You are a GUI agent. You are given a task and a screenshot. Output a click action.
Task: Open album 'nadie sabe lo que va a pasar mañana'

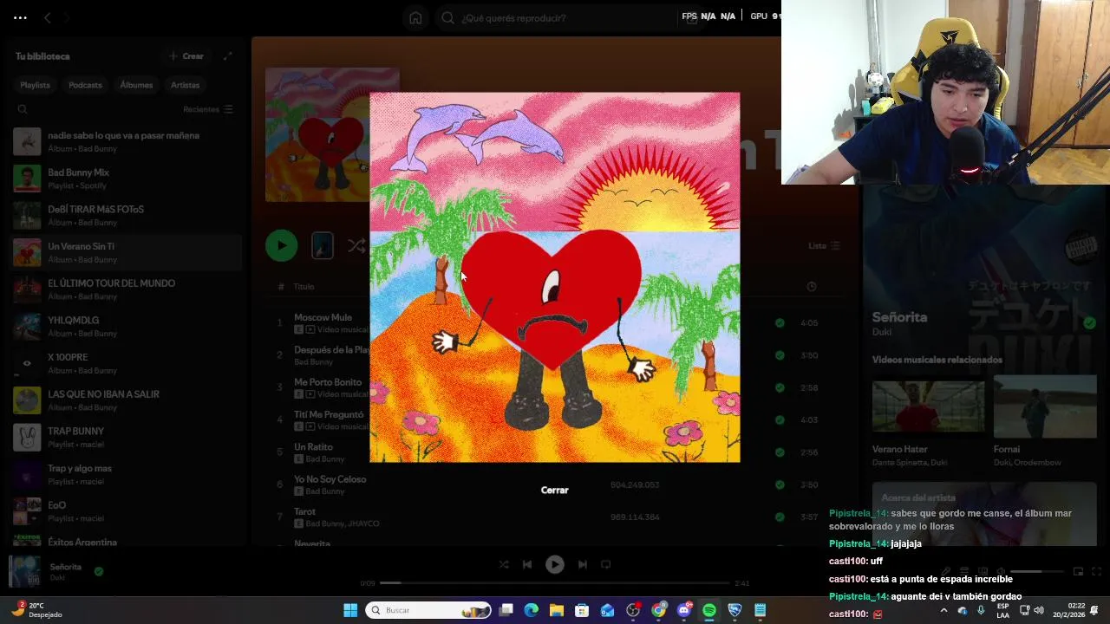pyautogui.click(x=126, y=141)
